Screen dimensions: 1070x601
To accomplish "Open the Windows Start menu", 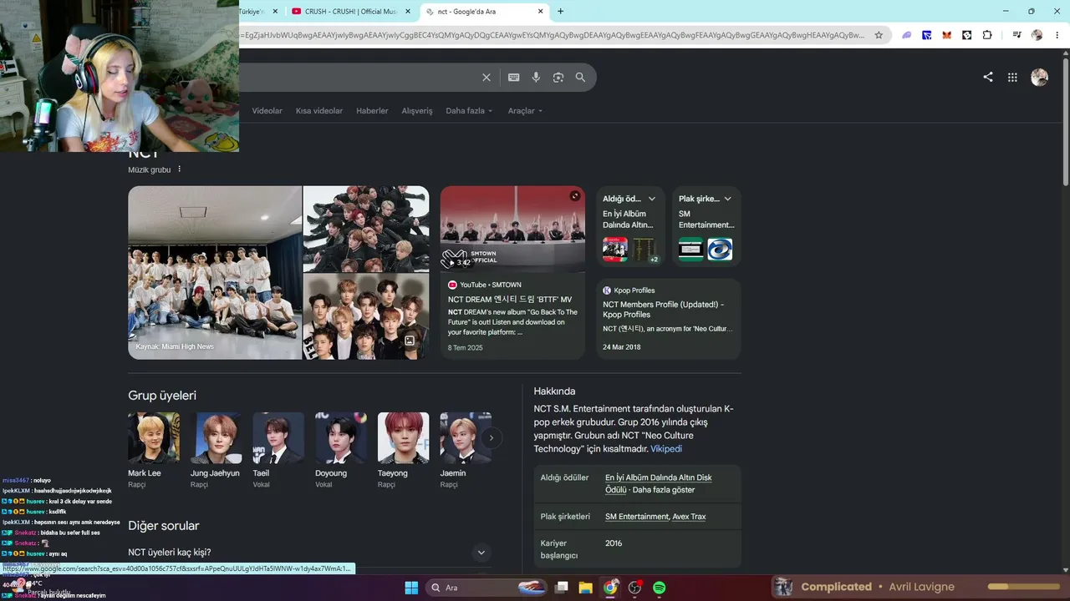I will 411,588.
